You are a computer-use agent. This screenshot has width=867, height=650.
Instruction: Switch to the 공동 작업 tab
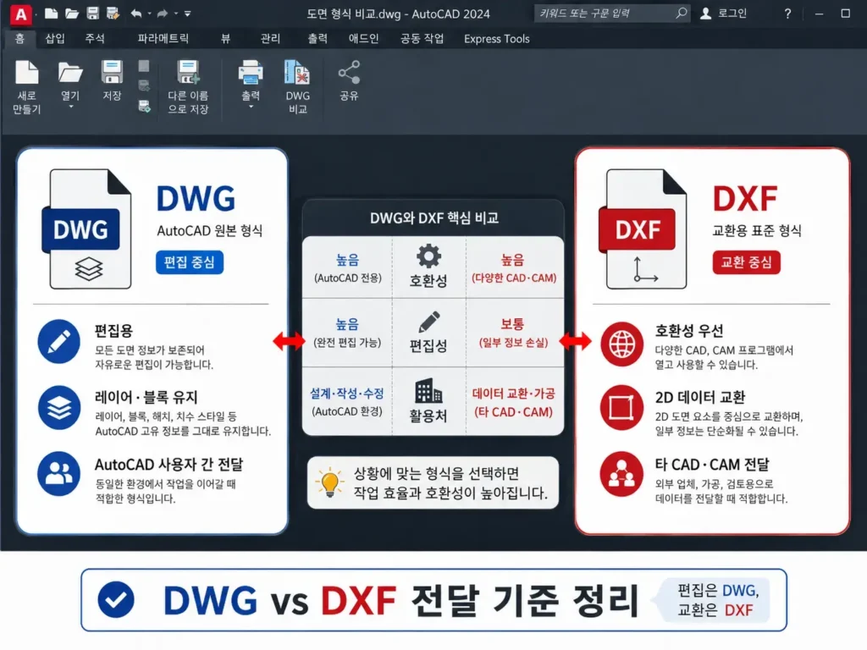click(422, 38)
